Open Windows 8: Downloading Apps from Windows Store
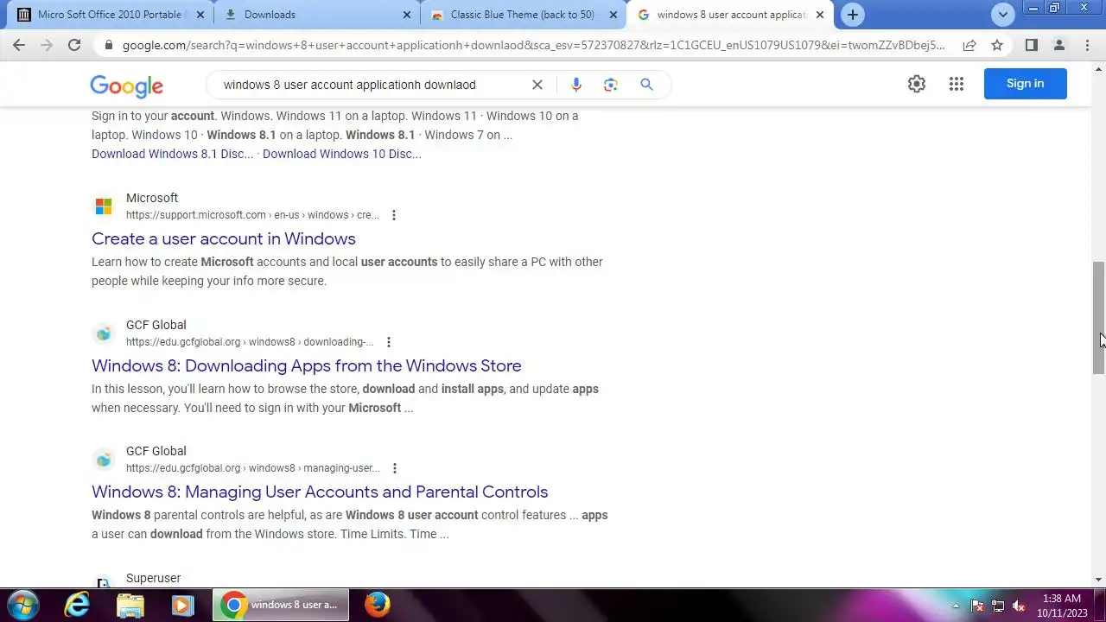Viewport: 1106px width, 622px height. tap(307, 365)
